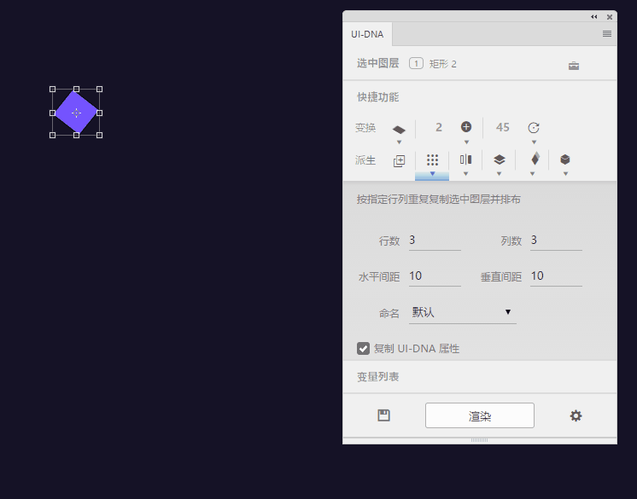This screenshot has height=499, width=637.
Task: Click the 矩形 2 layer name
Action: 443,64
